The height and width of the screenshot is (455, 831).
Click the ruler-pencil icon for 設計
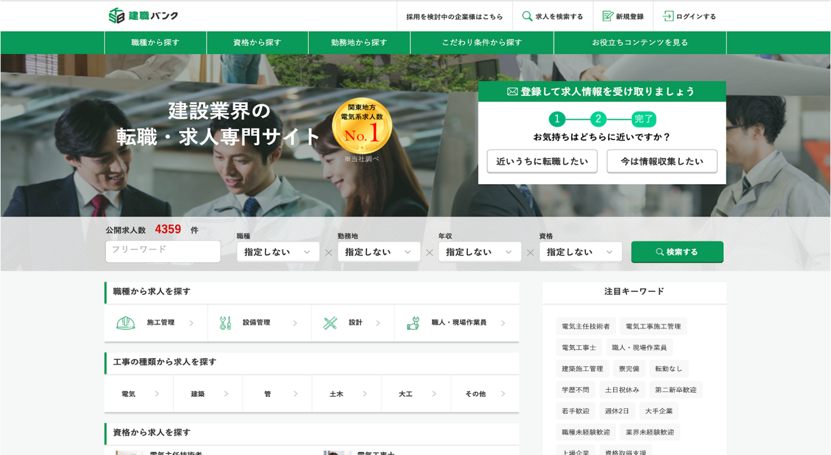(330, 323)
